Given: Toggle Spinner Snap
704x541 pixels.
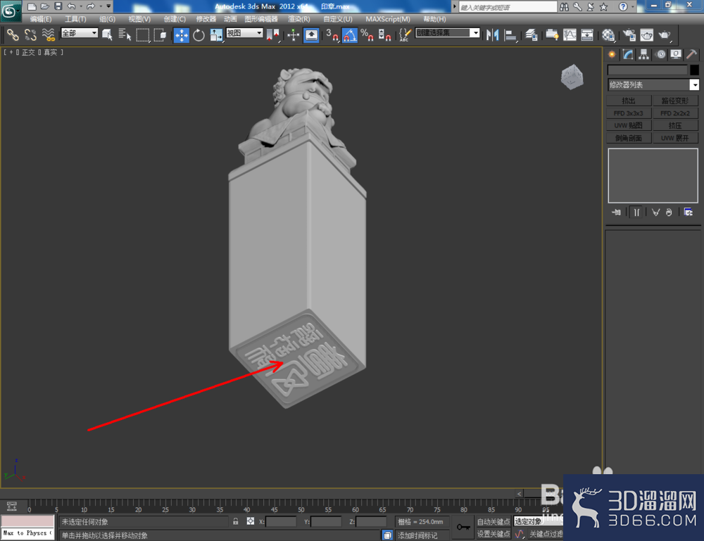Looking at the screenshot, I should (384, 35).
